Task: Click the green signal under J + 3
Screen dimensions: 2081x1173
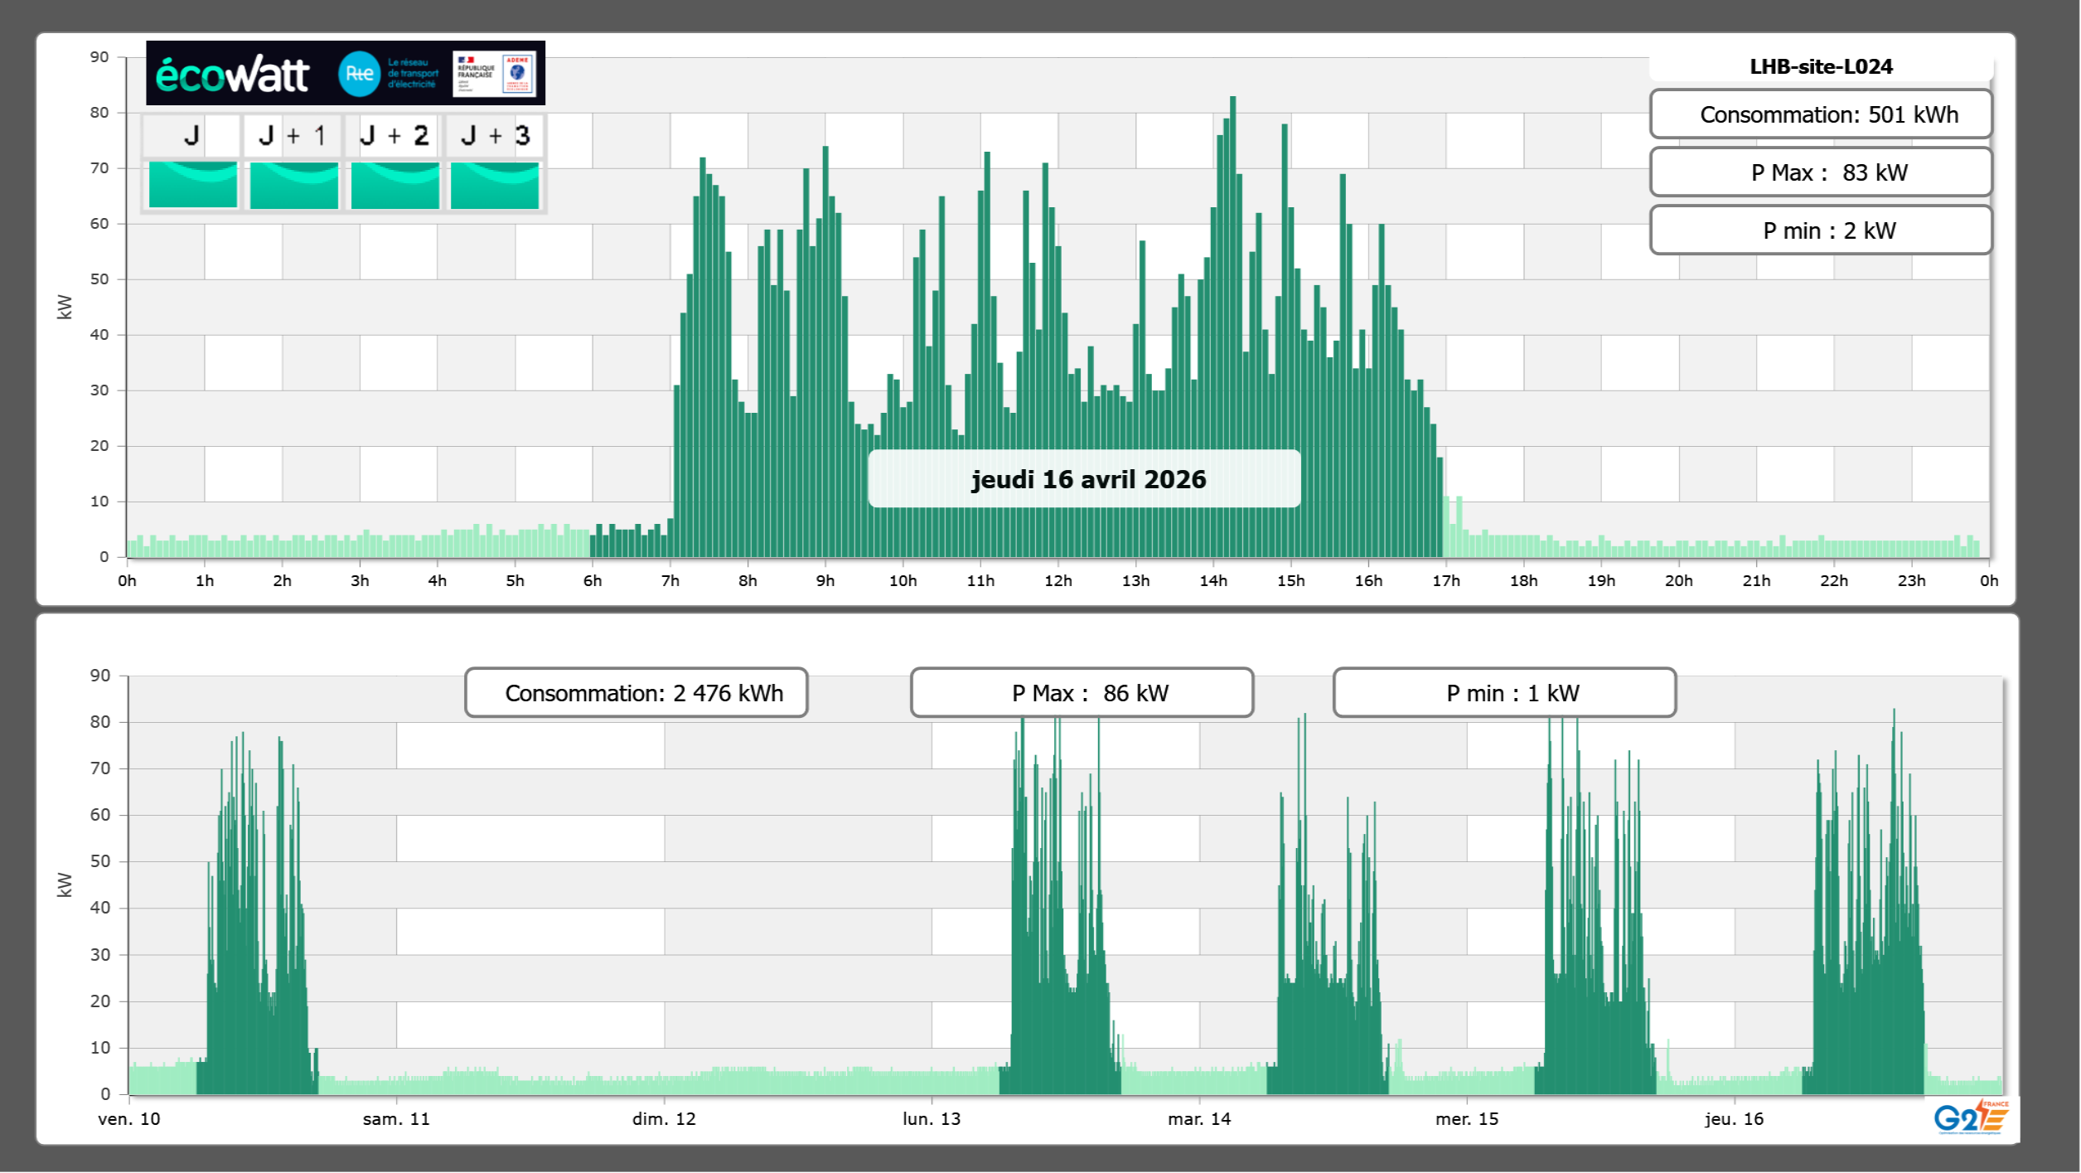Action: pyautogui.click(x=495, y=185)
